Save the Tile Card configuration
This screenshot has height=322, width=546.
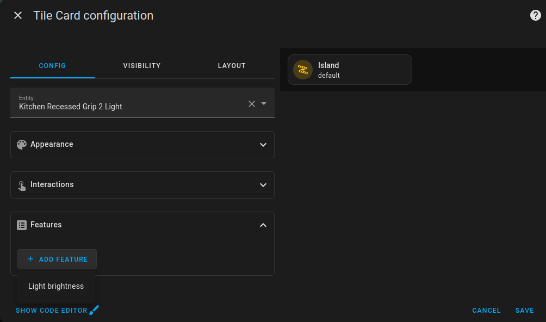point(524,310)
